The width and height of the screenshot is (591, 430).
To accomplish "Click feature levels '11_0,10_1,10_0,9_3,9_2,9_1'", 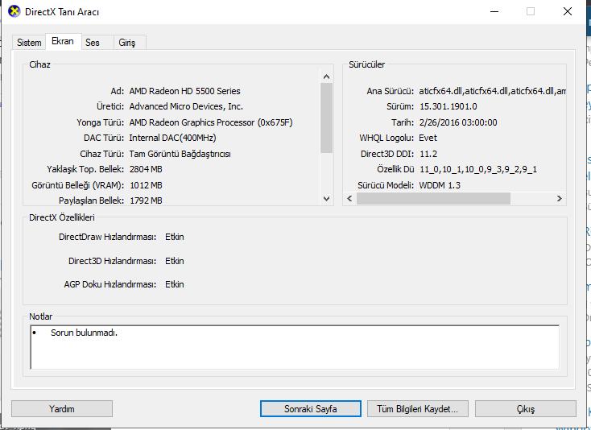I will tap(478, 170).
